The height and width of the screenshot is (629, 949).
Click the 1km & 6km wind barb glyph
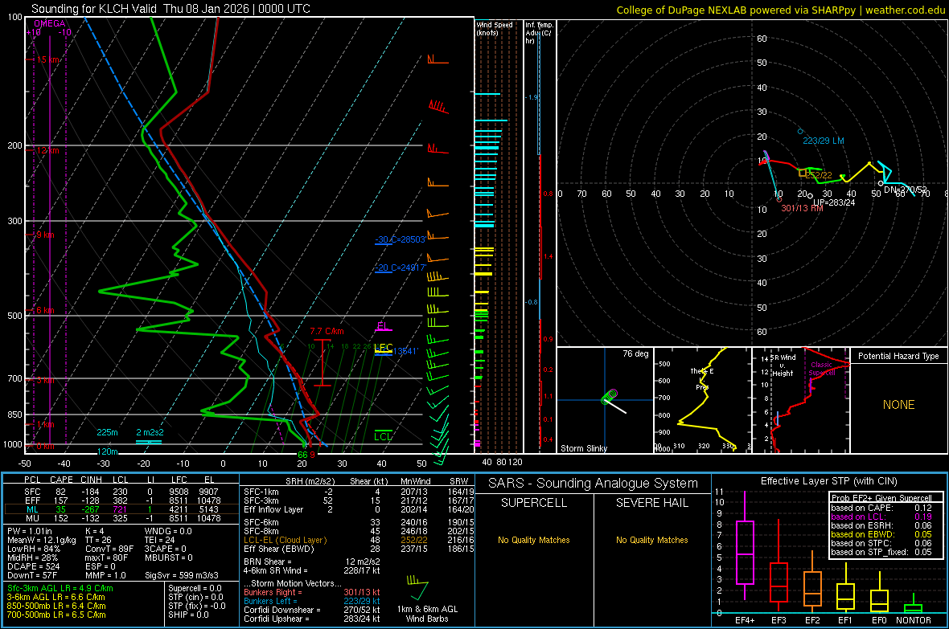click(417, 586)
